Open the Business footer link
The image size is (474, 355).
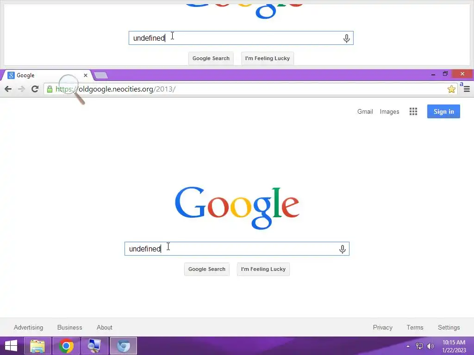pos(69,327)
